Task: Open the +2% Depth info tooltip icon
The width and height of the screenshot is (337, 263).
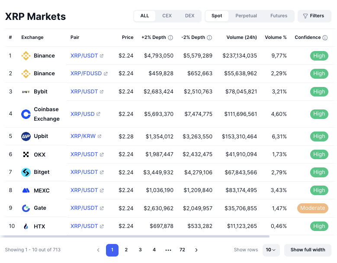Action: 170,38
